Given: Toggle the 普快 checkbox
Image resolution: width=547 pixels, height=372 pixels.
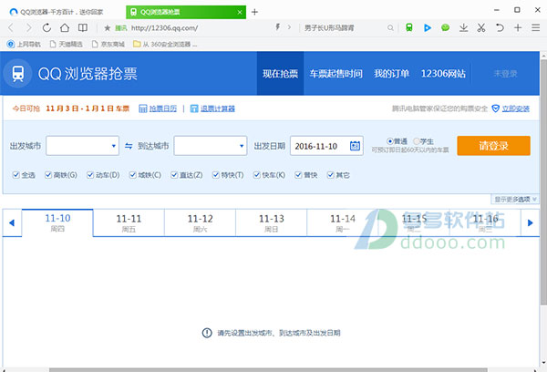Looking at the screenshot, I should click(x=298, y=175).
